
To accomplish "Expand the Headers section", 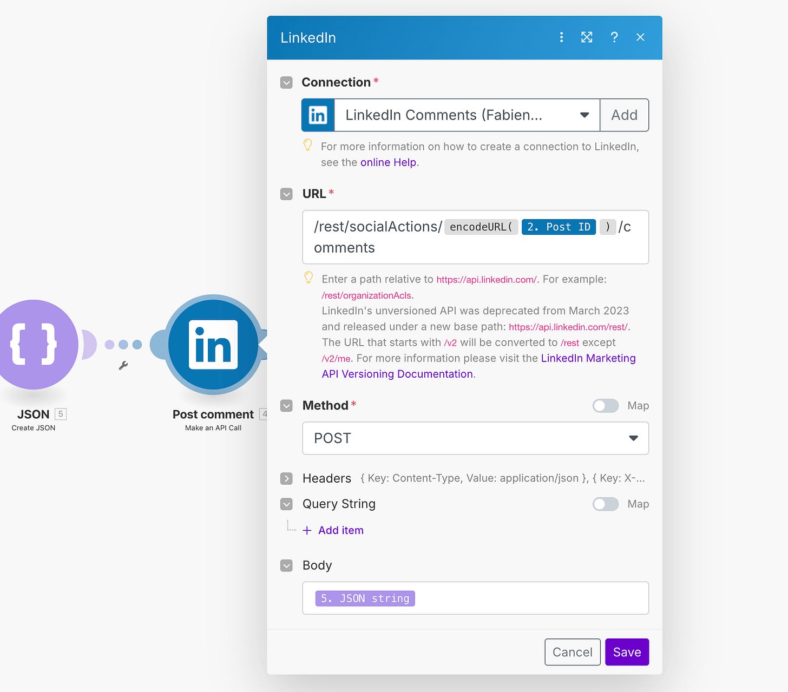I will pyautogui.click(x=286, y=478).
